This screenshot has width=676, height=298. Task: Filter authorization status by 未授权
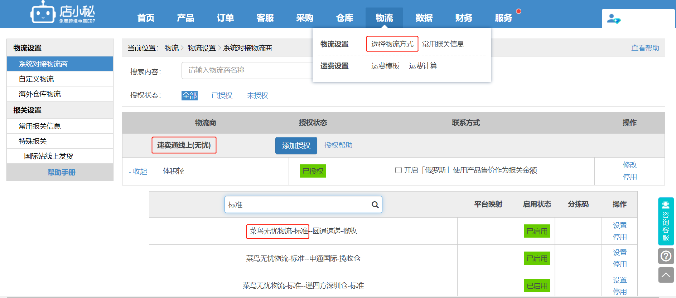pyautogui.click(x=257, y=95)
